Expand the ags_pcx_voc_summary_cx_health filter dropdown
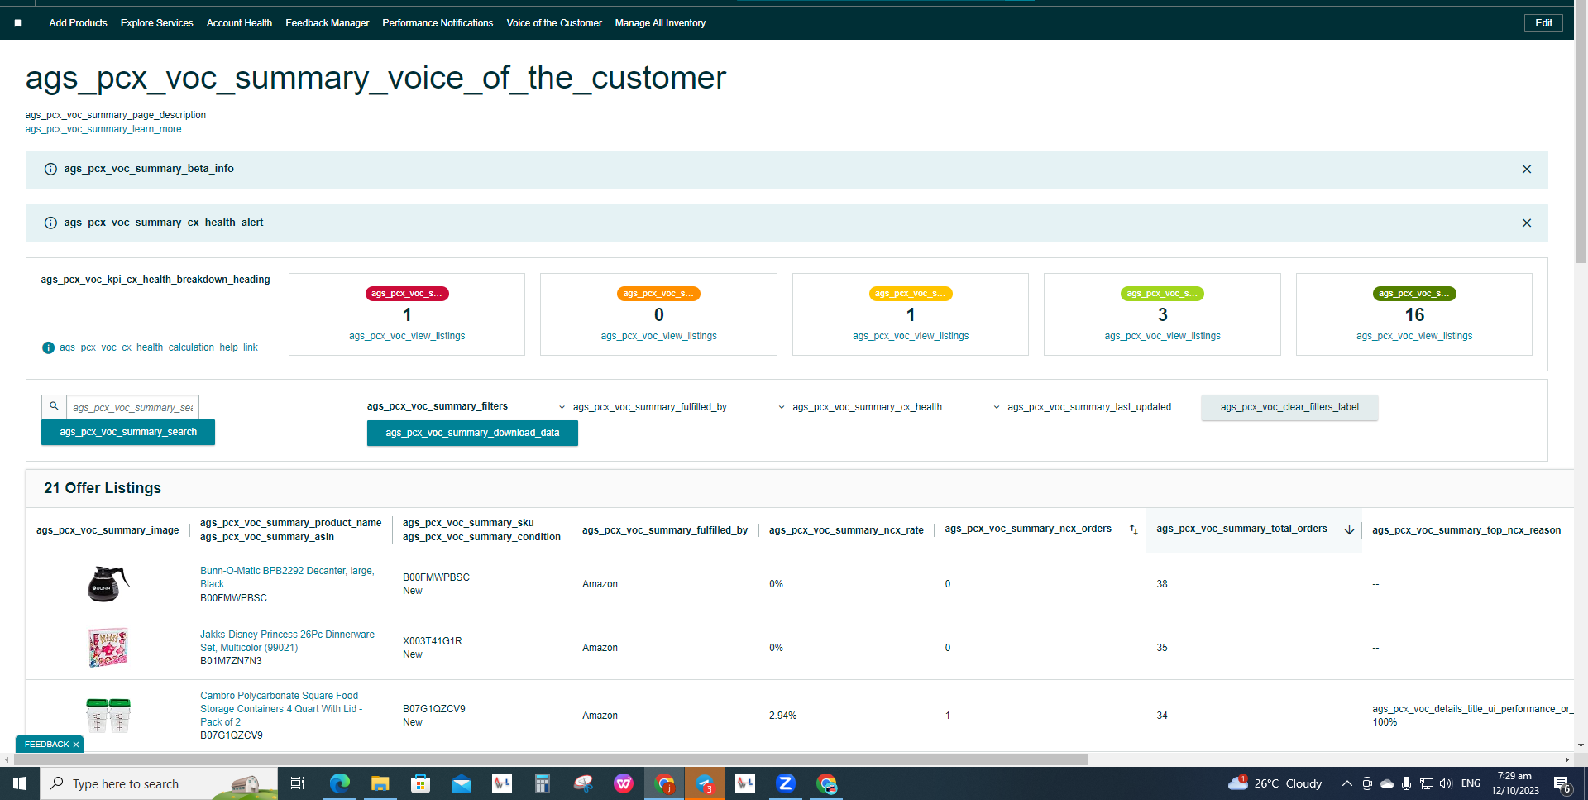Image resolution: width=1588 pixels, height=800 pixels. tap(860, 407)
